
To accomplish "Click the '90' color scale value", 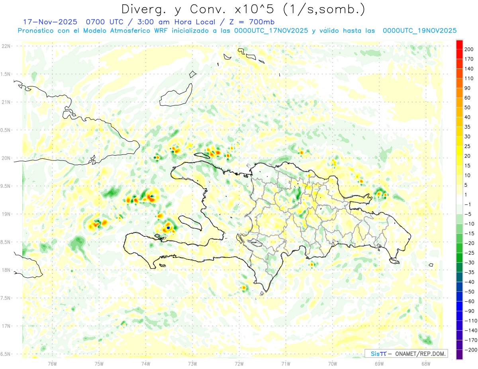I will tap(468, 88).
